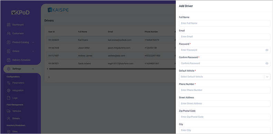Expand the Product Catalog submenu chevron
This screenshot has height=134, width=273.
(x=33, y=42)
